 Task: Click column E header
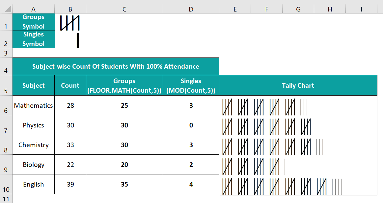pos(235,10)
